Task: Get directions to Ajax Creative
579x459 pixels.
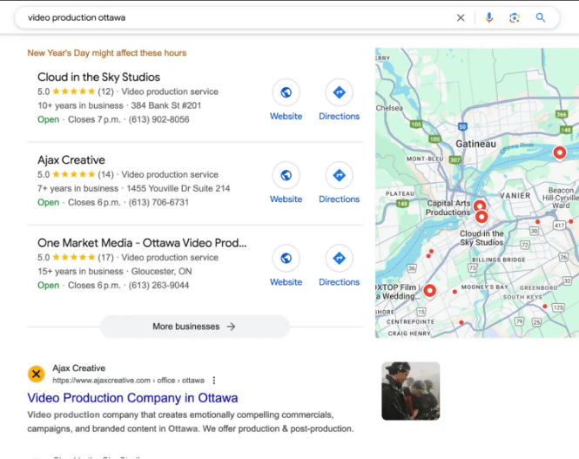Action: click(339, 175)
